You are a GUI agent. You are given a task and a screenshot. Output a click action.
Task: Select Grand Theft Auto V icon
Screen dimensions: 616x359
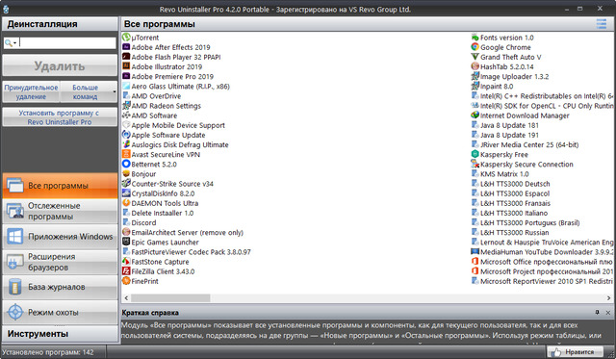click(x=475, y=57)
